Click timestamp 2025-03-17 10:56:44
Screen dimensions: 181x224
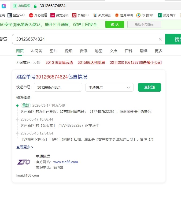click(x=37, y=119)
